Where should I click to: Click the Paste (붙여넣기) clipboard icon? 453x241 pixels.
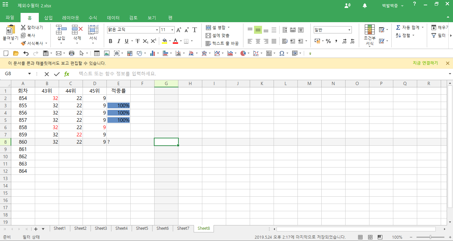tap(11, 30)
